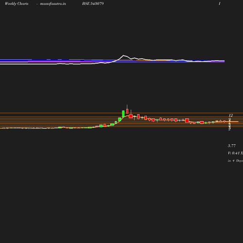The width and height of the screenshot is (243, 243).
Task: Click the peak of the white indicator line
Action: pyautogui.click(x=123, y=55)
